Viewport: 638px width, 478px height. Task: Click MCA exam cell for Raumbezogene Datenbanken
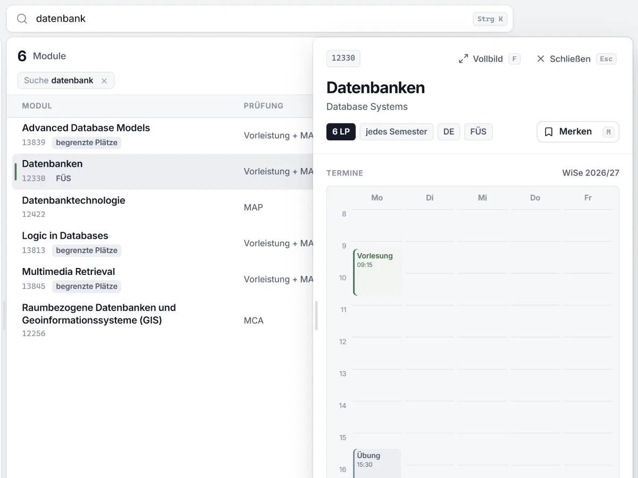pyautogui.click(x=254, y=321)
